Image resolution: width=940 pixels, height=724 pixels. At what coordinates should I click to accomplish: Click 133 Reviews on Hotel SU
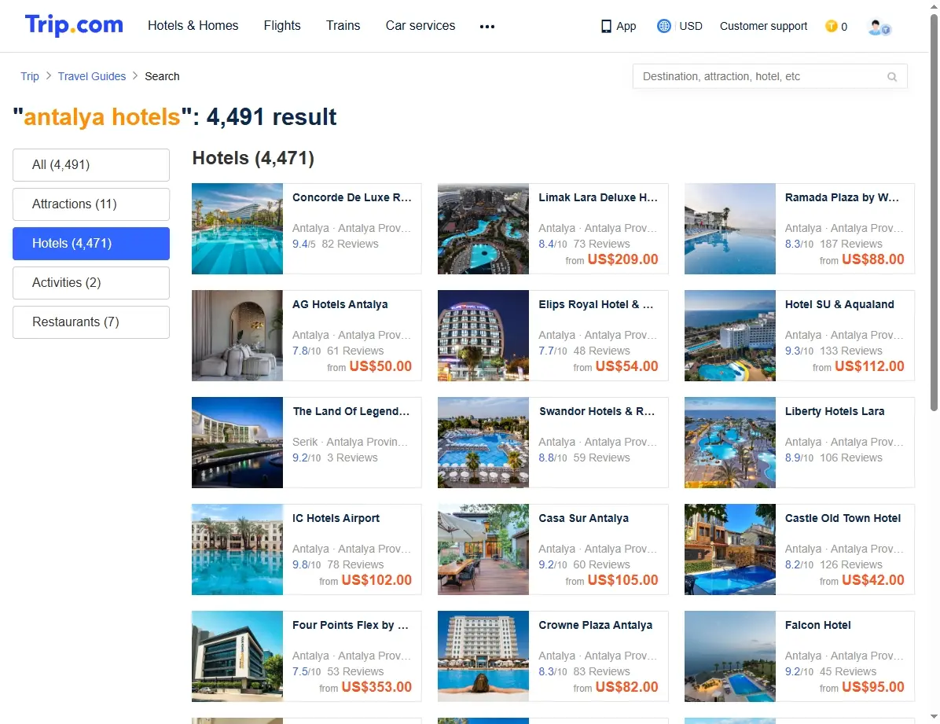850,351
